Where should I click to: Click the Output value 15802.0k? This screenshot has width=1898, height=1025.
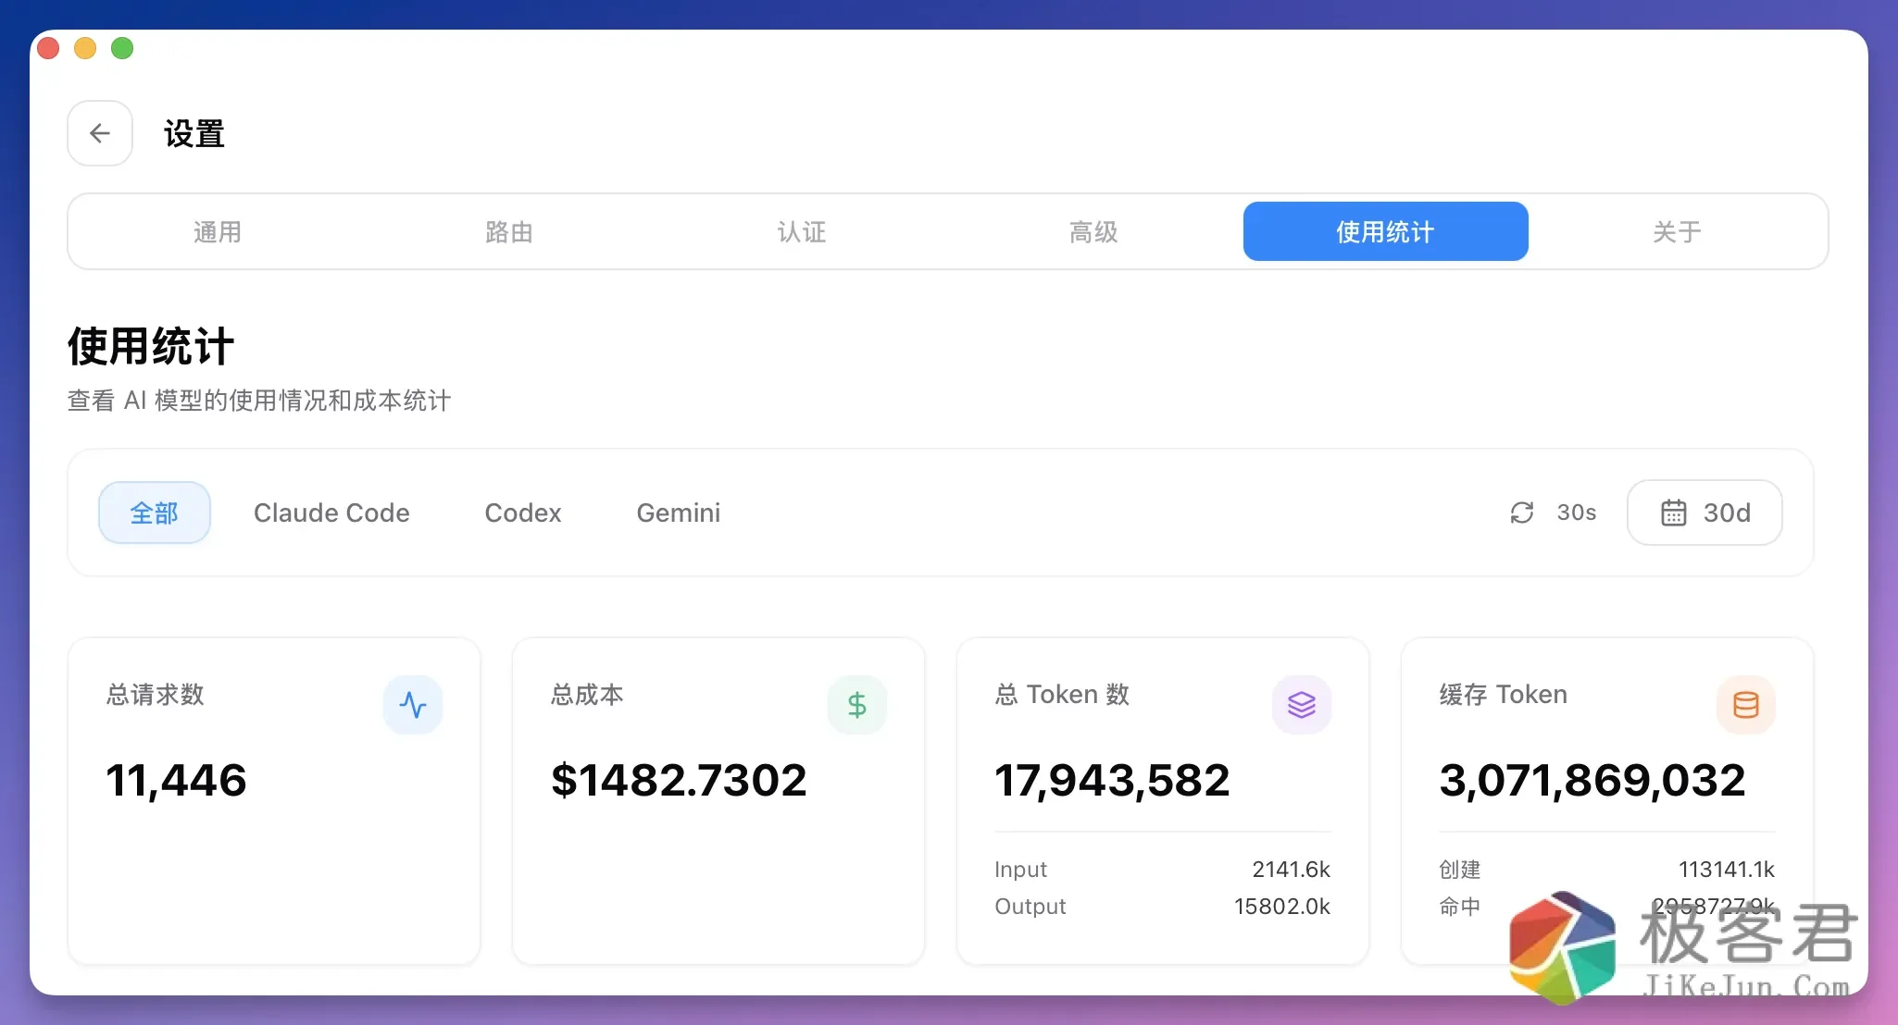(1281, 907)
